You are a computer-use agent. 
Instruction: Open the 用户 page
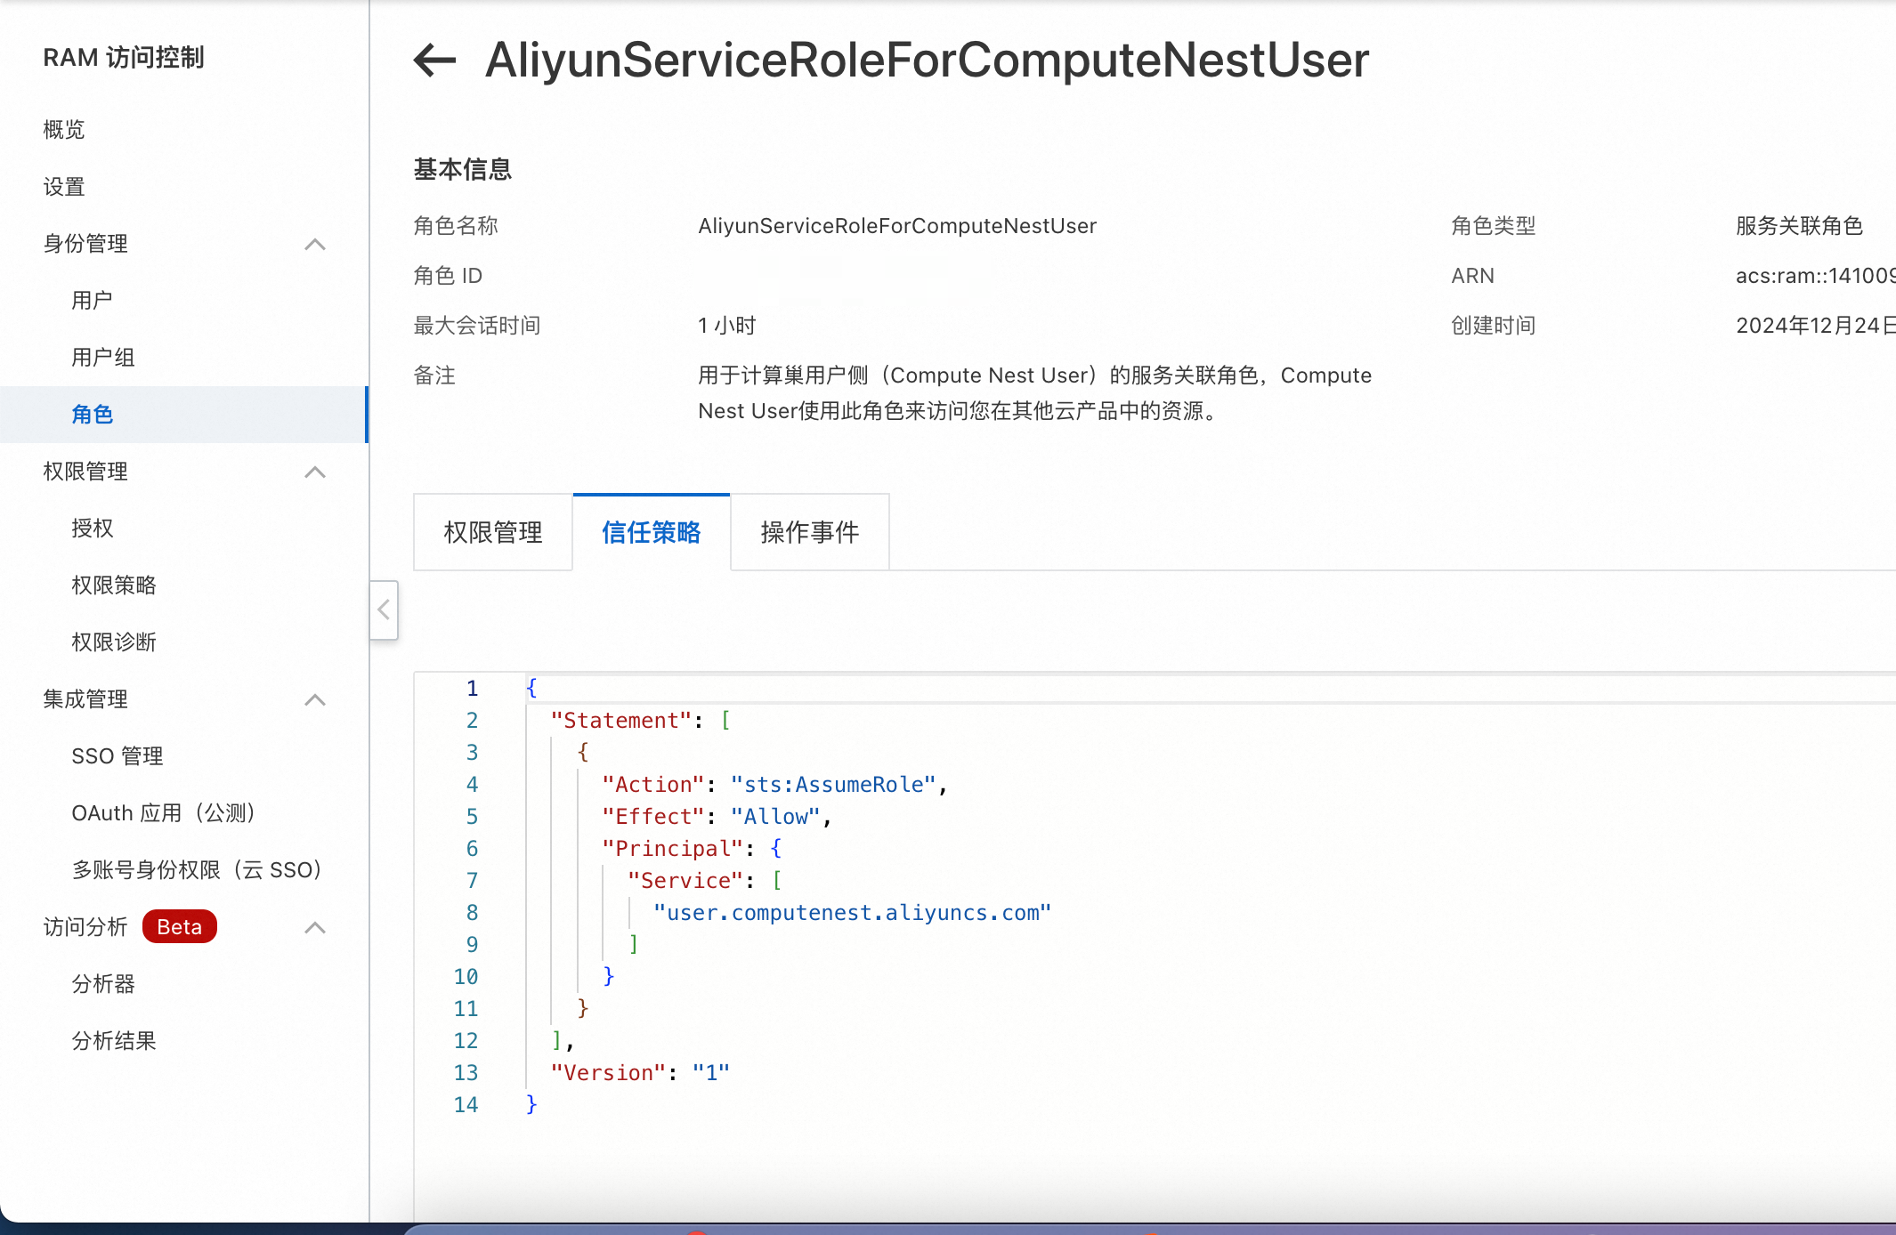[93, 301]
